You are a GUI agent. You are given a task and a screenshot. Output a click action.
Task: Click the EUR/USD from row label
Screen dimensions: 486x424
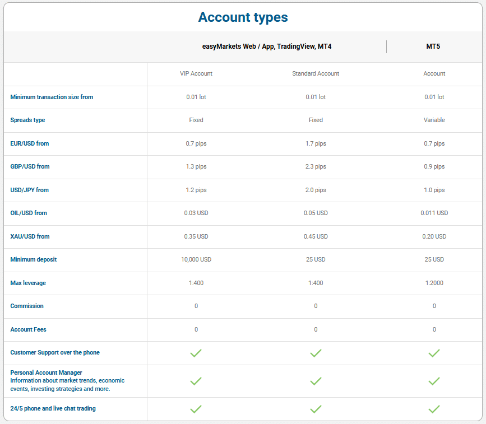[30, 143]
